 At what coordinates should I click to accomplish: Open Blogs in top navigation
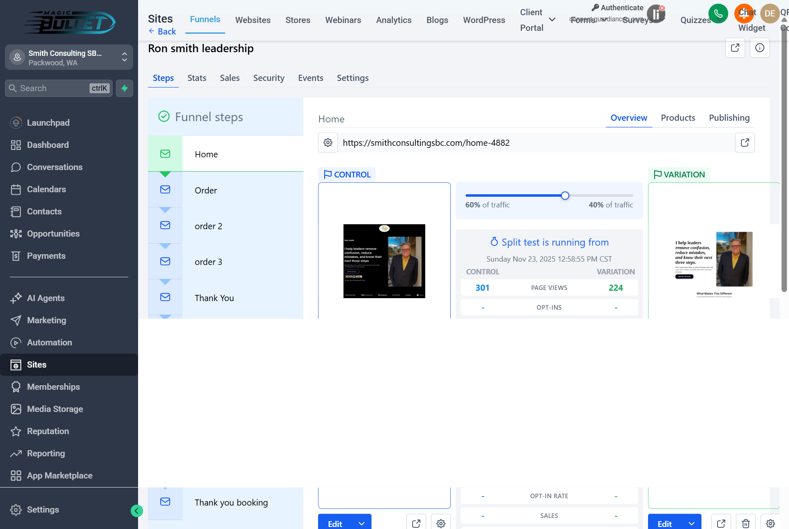coord(437,20)
